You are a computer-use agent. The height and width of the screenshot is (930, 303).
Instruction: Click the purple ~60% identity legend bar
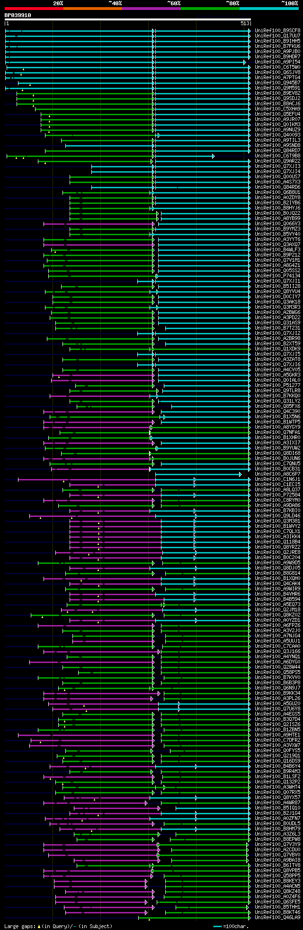tap(151, 9)
